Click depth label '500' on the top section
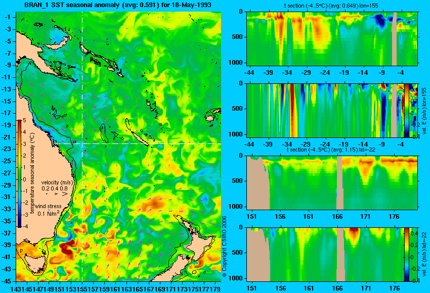Screen dimensions: 430x293 pyautogui.click(x=237, y=37)
